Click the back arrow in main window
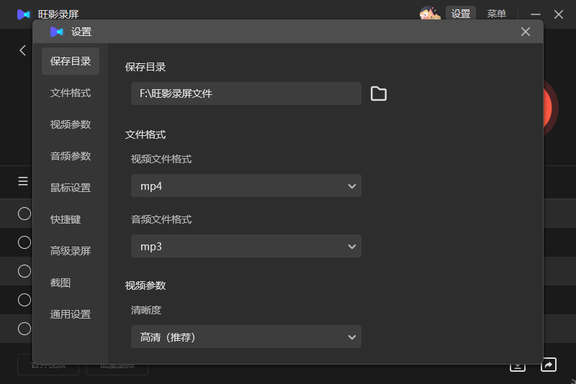576x384 pixels. [x=23, y=50]
